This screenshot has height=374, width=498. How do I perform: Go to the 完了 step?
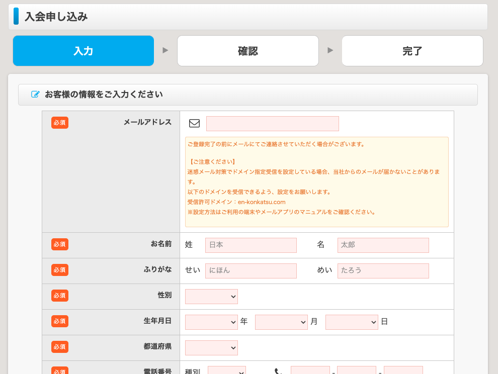(x=412, y=51)
